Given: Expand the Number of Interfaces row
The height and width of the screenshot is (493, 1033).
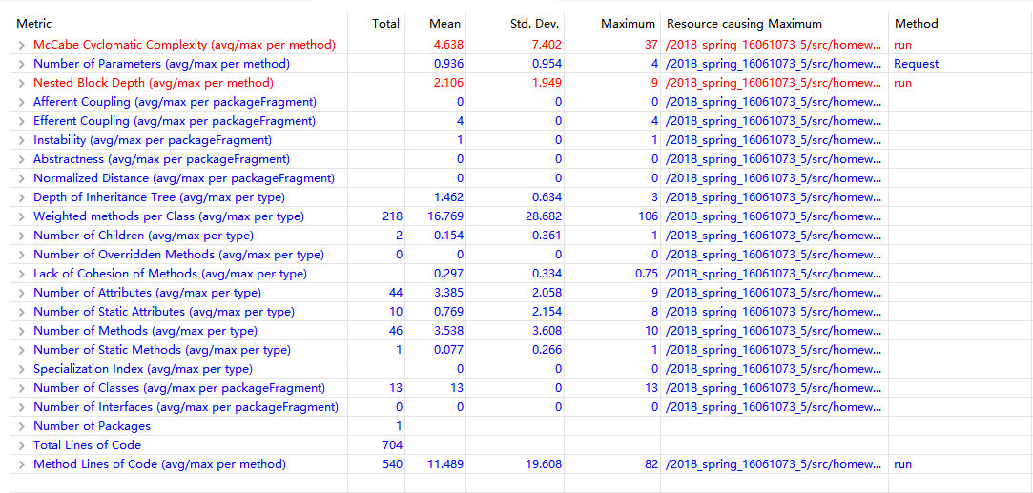Looking at the screenshot, I should [x=22, y=407].
